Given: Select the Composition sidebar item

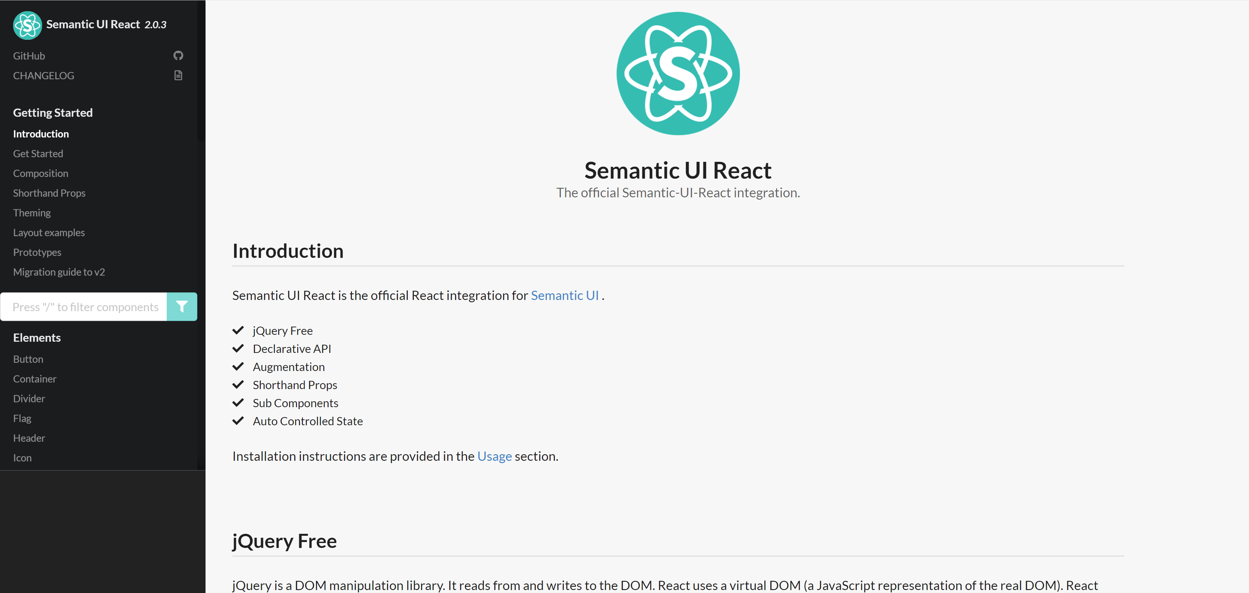Looking at the screenshot, I should pos(40,174).
